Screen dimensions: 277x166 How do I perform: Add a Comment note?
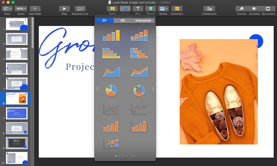pyautogui.click(x=177, y=9)
